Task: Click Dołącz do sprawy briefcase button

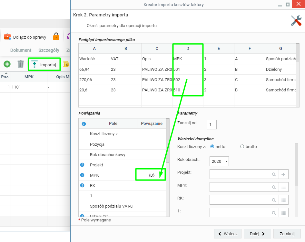Action: (25, 37)
